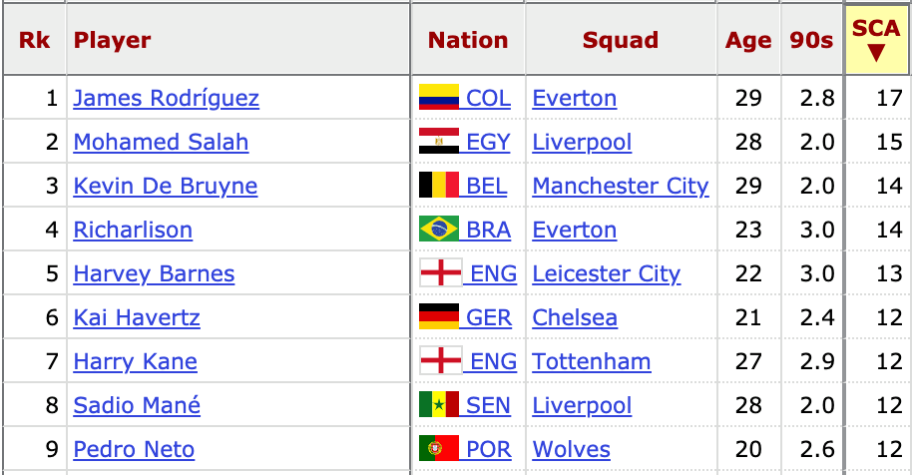Click the Germany flag icon
Viewport: 912px width, 475px height.
pyautogui.click(x=439, y=317)
